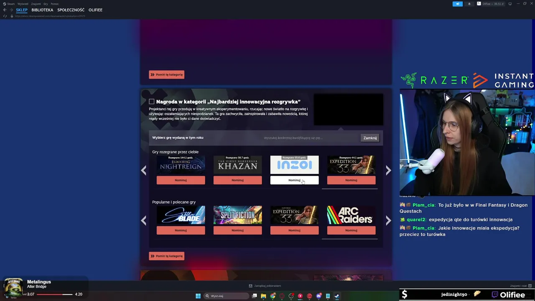Open the announcements megaphone button

(458, 4)
